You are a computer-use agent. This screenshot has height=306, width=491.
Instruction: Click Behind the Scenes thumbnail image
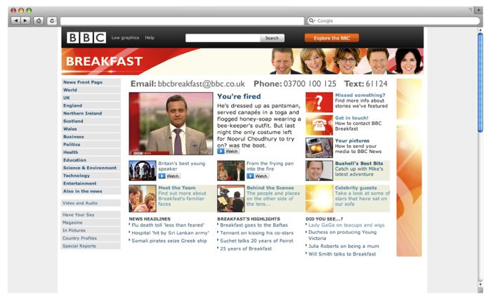click(231, 199)
